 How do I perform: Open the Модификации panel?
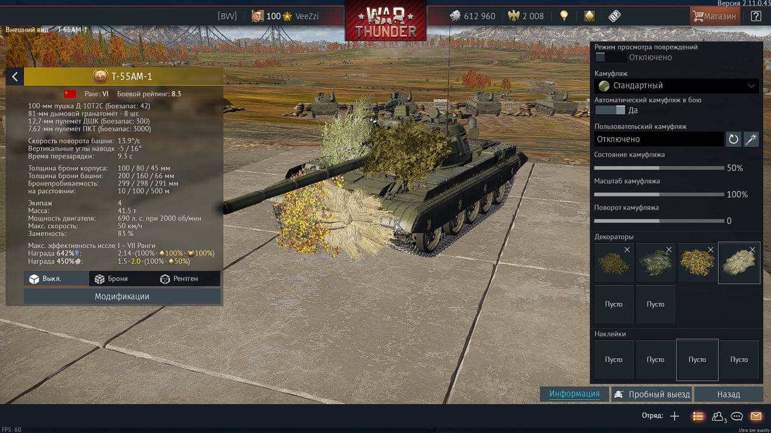122,296
